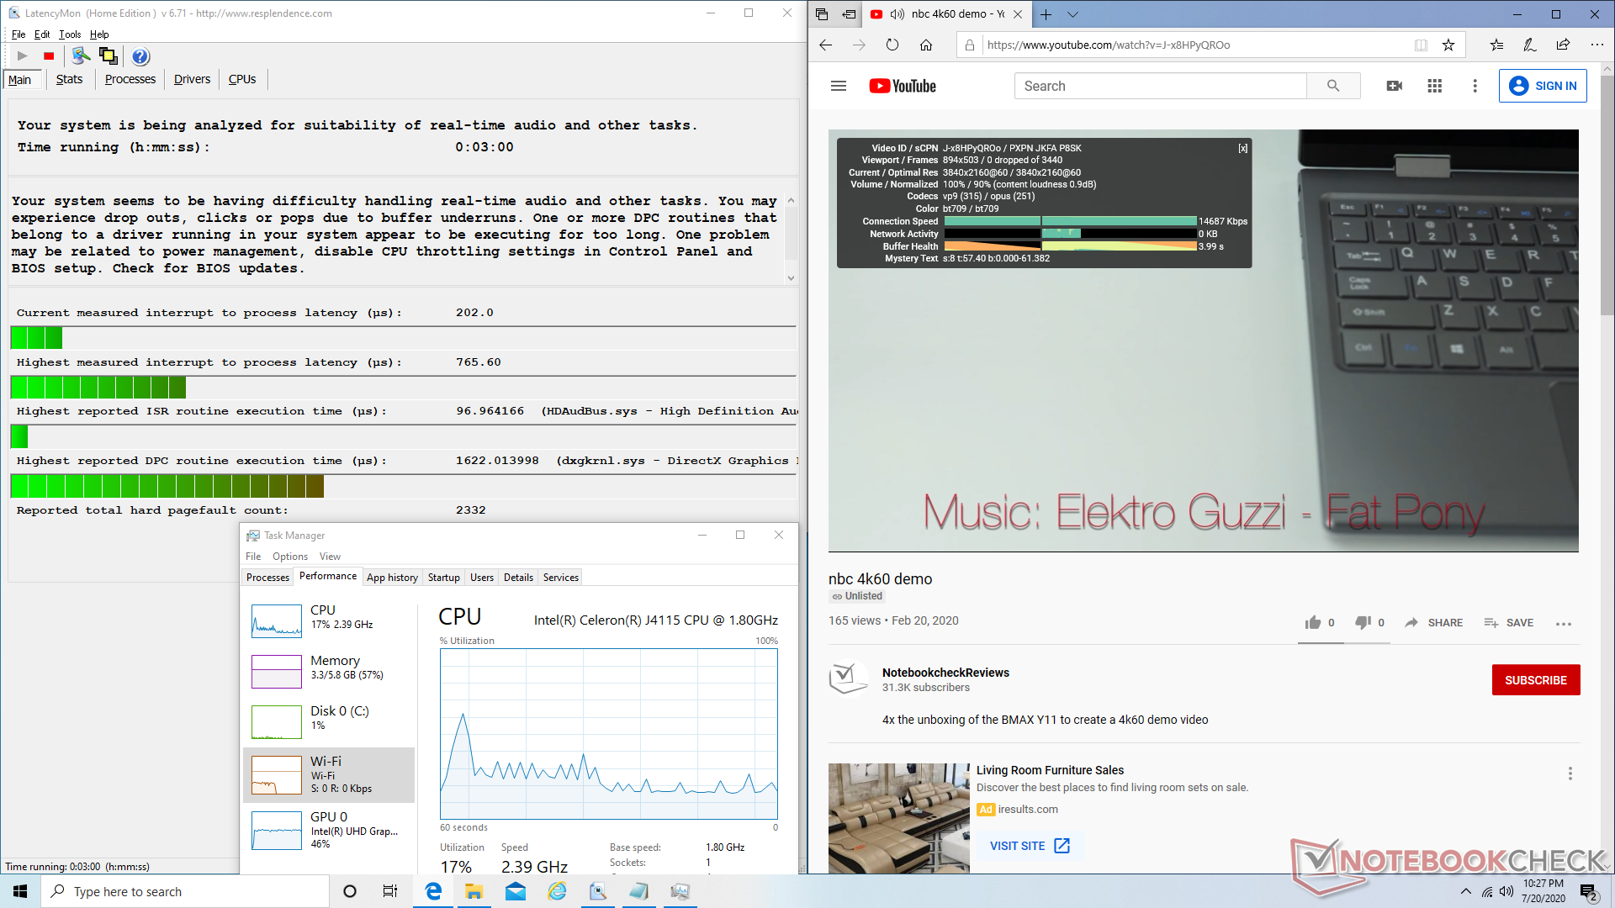Open the Tools menu in LatencyMon
The image size is (1615, 908).
coord(70,34)
